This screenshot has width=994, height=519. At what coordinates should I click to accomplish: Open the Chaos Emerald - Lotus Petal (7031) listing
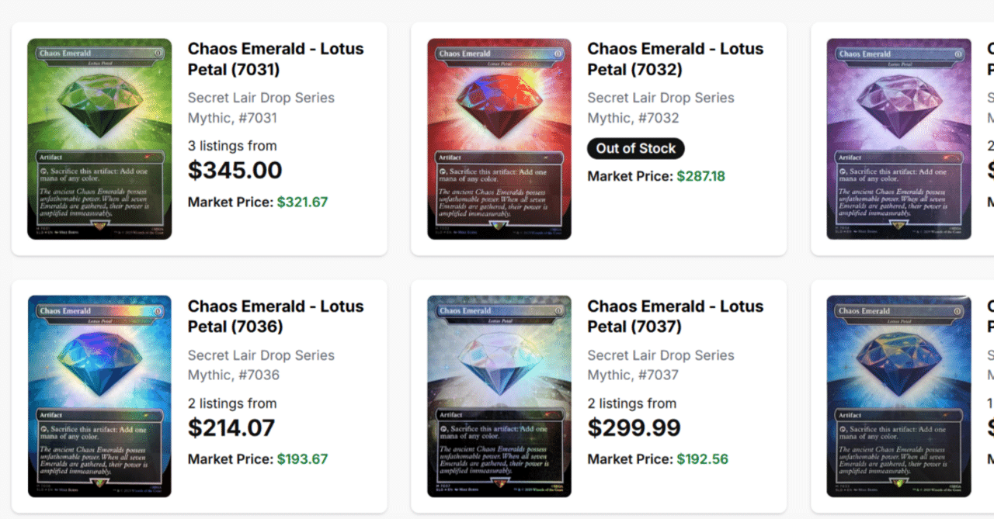click(x=276, y=59)
